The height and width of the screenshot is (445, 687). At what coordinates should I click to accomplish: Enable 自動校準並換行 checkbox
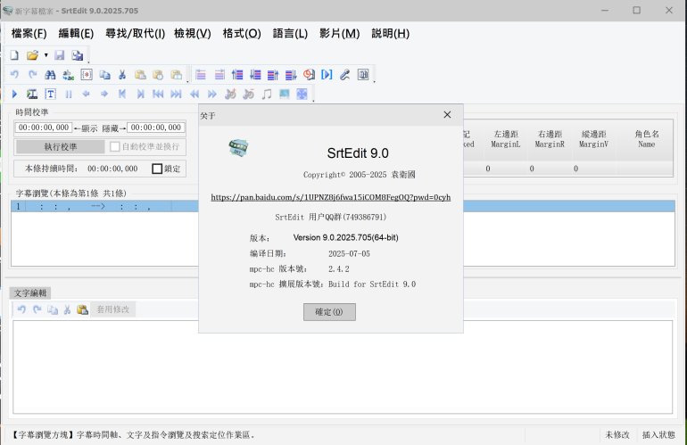[x=114, y=146]
